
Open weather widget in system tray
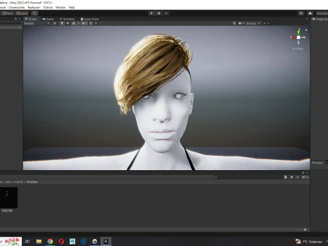(x=309, y=241)
